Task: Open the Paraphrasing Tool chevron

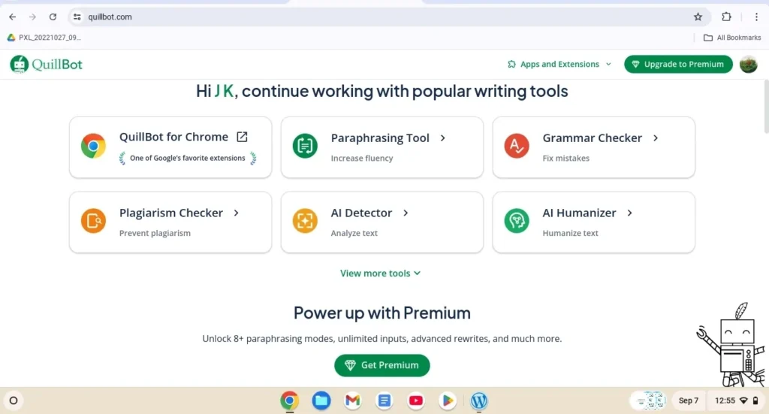Action: [443, 137]
